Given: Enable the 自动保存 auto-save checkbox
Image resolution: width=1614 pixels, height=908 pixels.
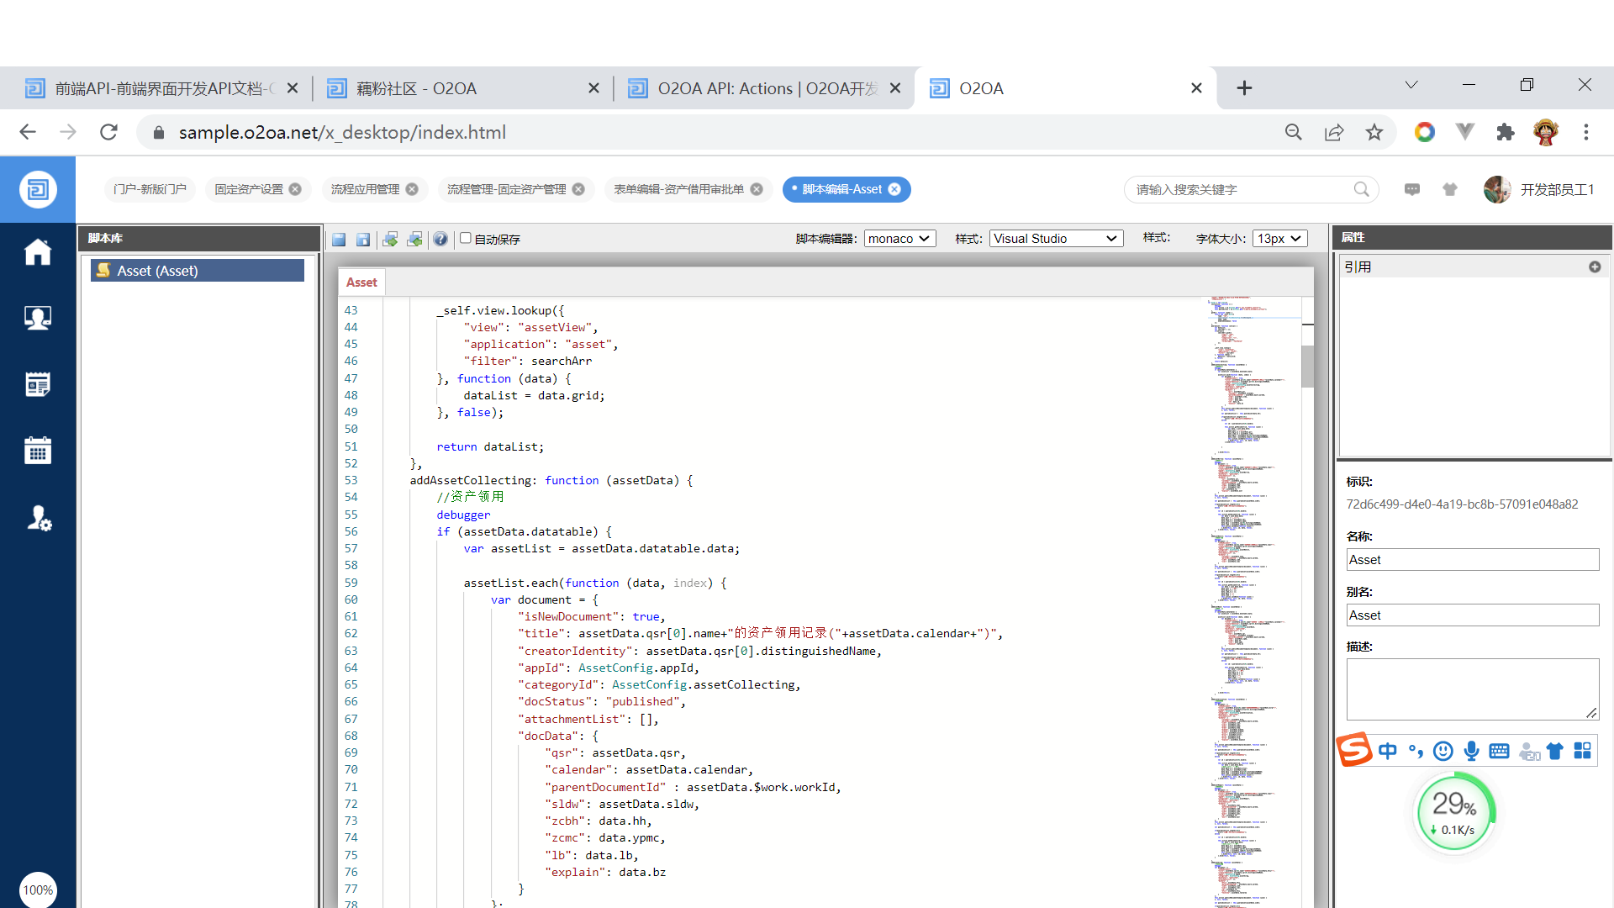Looking at the screenshot, I should (x=466, y=239).
